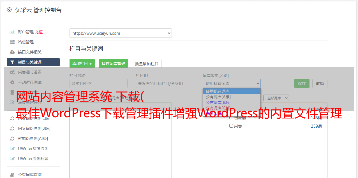Click the filter icon for 栏目与关键词

[x=12, y=62]
